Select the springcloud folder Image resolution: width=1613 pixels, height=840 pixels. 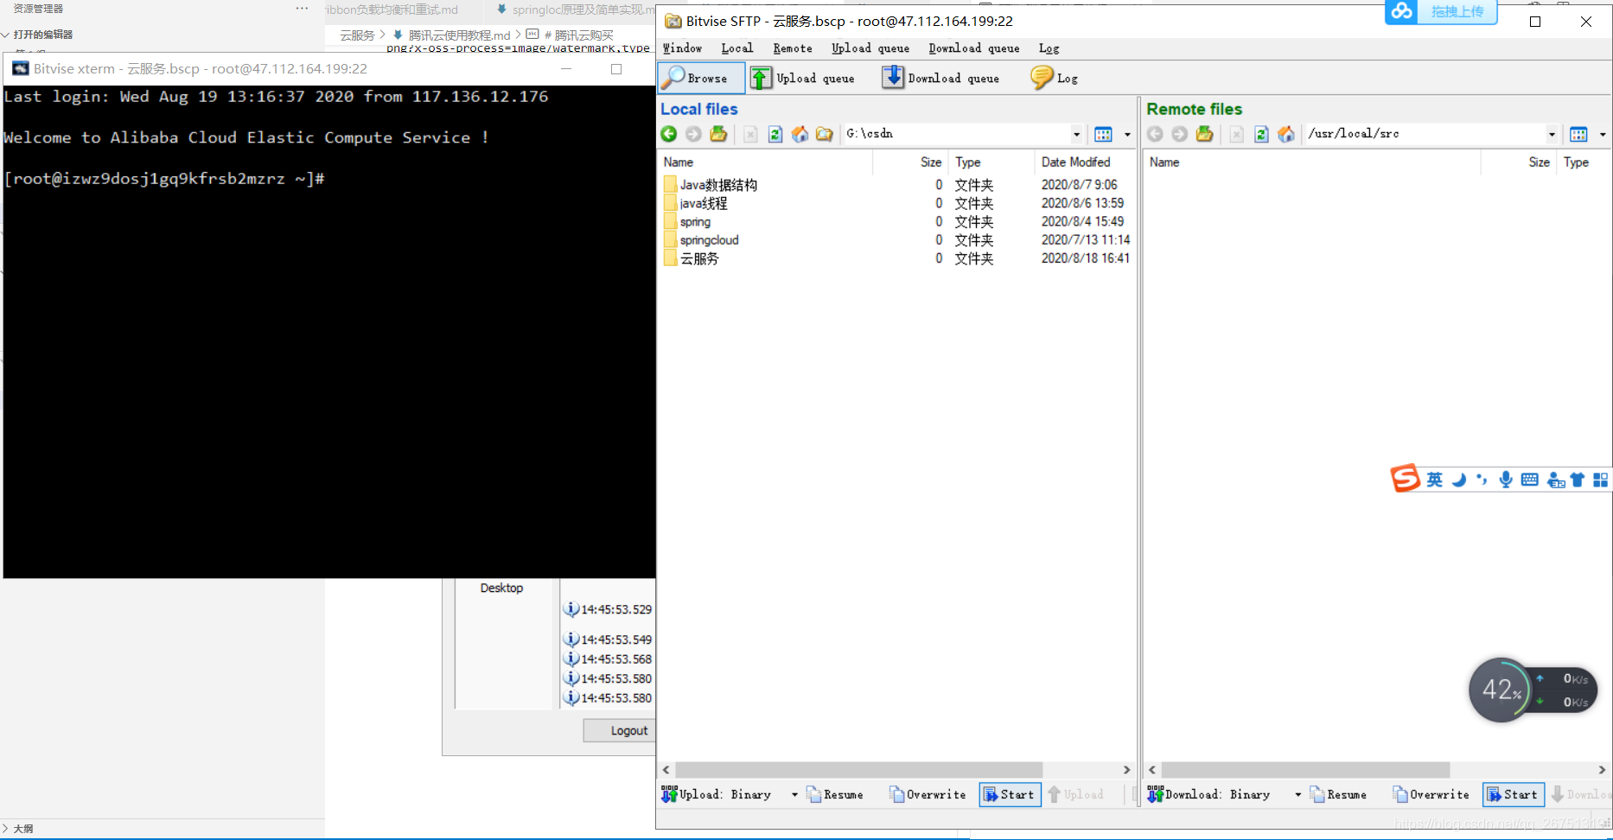pyautogui.click(x=701, y=239)
